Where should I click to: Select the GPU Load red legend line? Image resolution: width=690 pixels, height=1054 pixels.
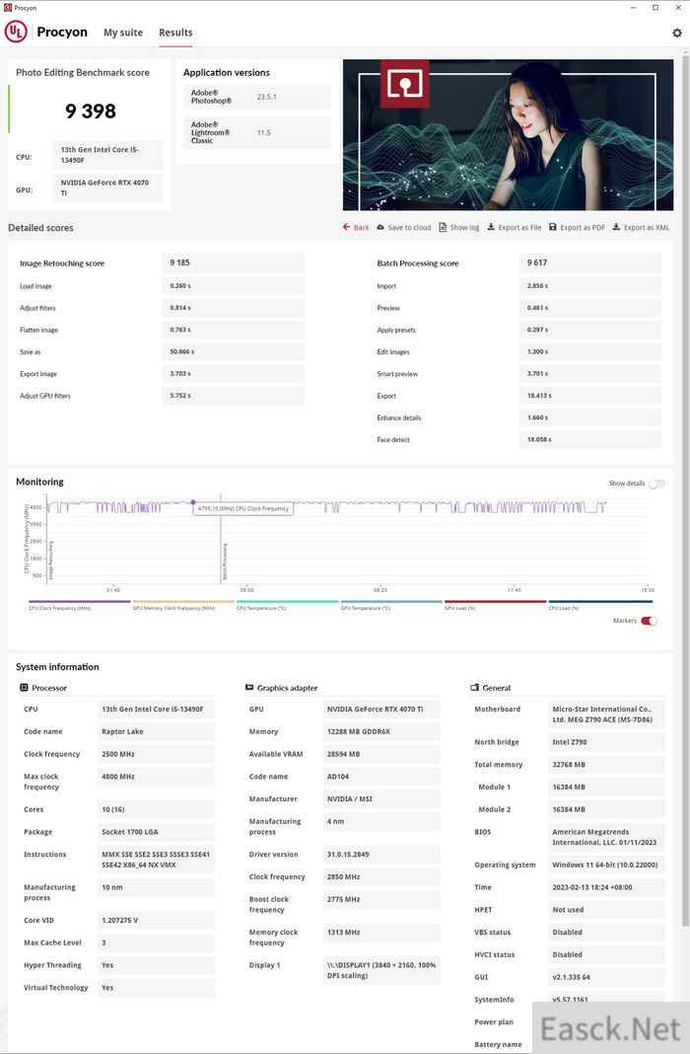point(496,602)
